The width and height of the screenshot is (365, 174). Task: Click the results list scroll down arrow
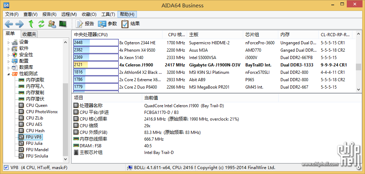pyautogui.click(x=358, y=89)
